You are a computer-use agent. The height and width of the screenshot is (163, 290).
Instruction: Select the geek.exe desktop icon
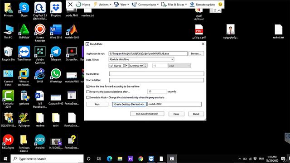pyautogui.click(x=24, y=98)
